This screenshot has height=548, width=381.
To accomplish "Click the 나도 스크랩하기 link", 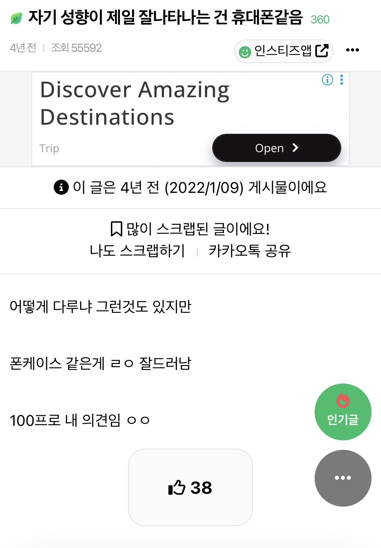I will (137, 251).
